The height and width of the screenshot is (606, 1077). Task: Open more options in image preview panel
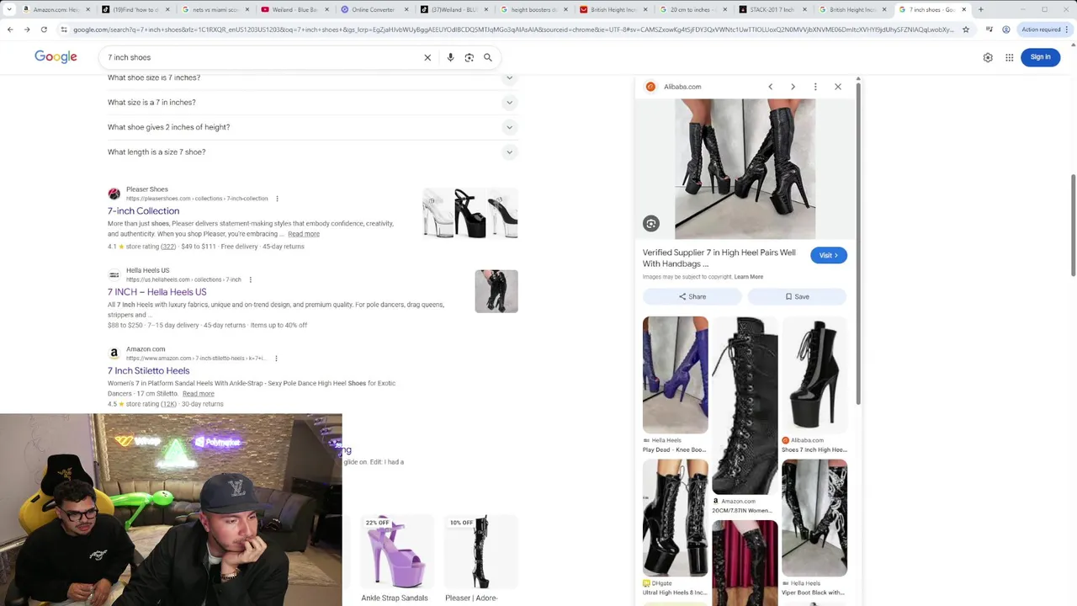(815, 87)
